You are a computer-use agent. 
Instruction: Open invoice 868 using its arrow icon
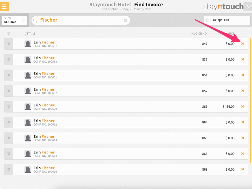[243, 169]
